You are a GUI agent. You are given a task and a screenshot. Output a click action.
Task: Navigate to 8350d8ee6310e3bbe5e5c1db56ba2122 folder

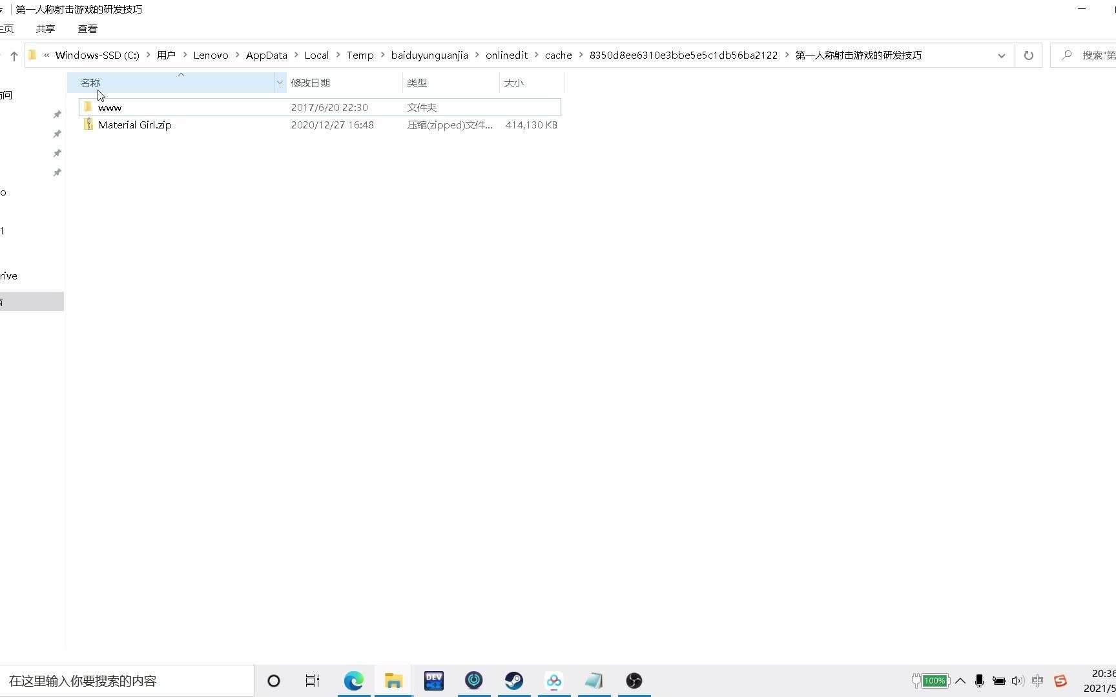coord(683,56)
